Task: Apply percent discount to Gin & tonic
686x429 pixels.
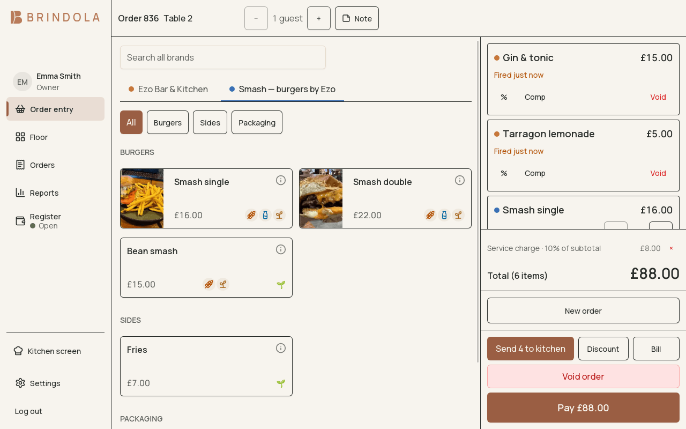Action: tap(504, 97)
